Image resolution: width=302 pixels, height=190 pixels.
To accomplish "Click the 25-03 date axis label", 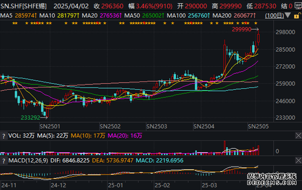I will (x=209, y=185).
